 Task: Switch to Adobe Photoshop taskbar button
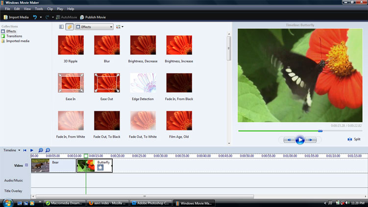tap(150, 203)
